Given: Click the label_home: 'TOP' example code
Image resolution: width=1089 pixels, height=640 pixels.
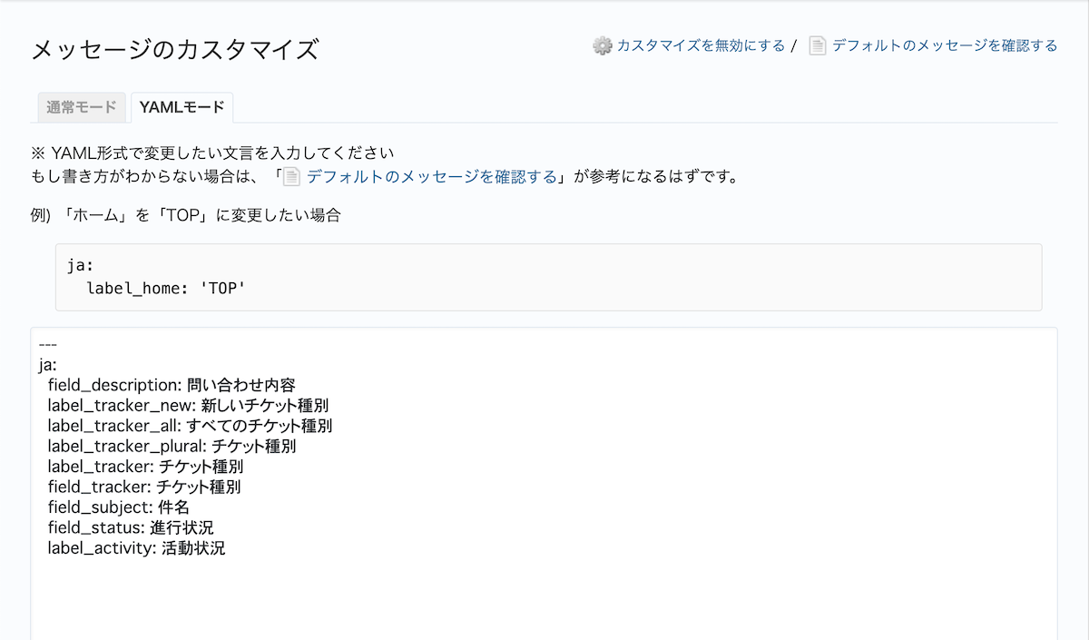Looking at the screenshot, I should click(167, 289).
